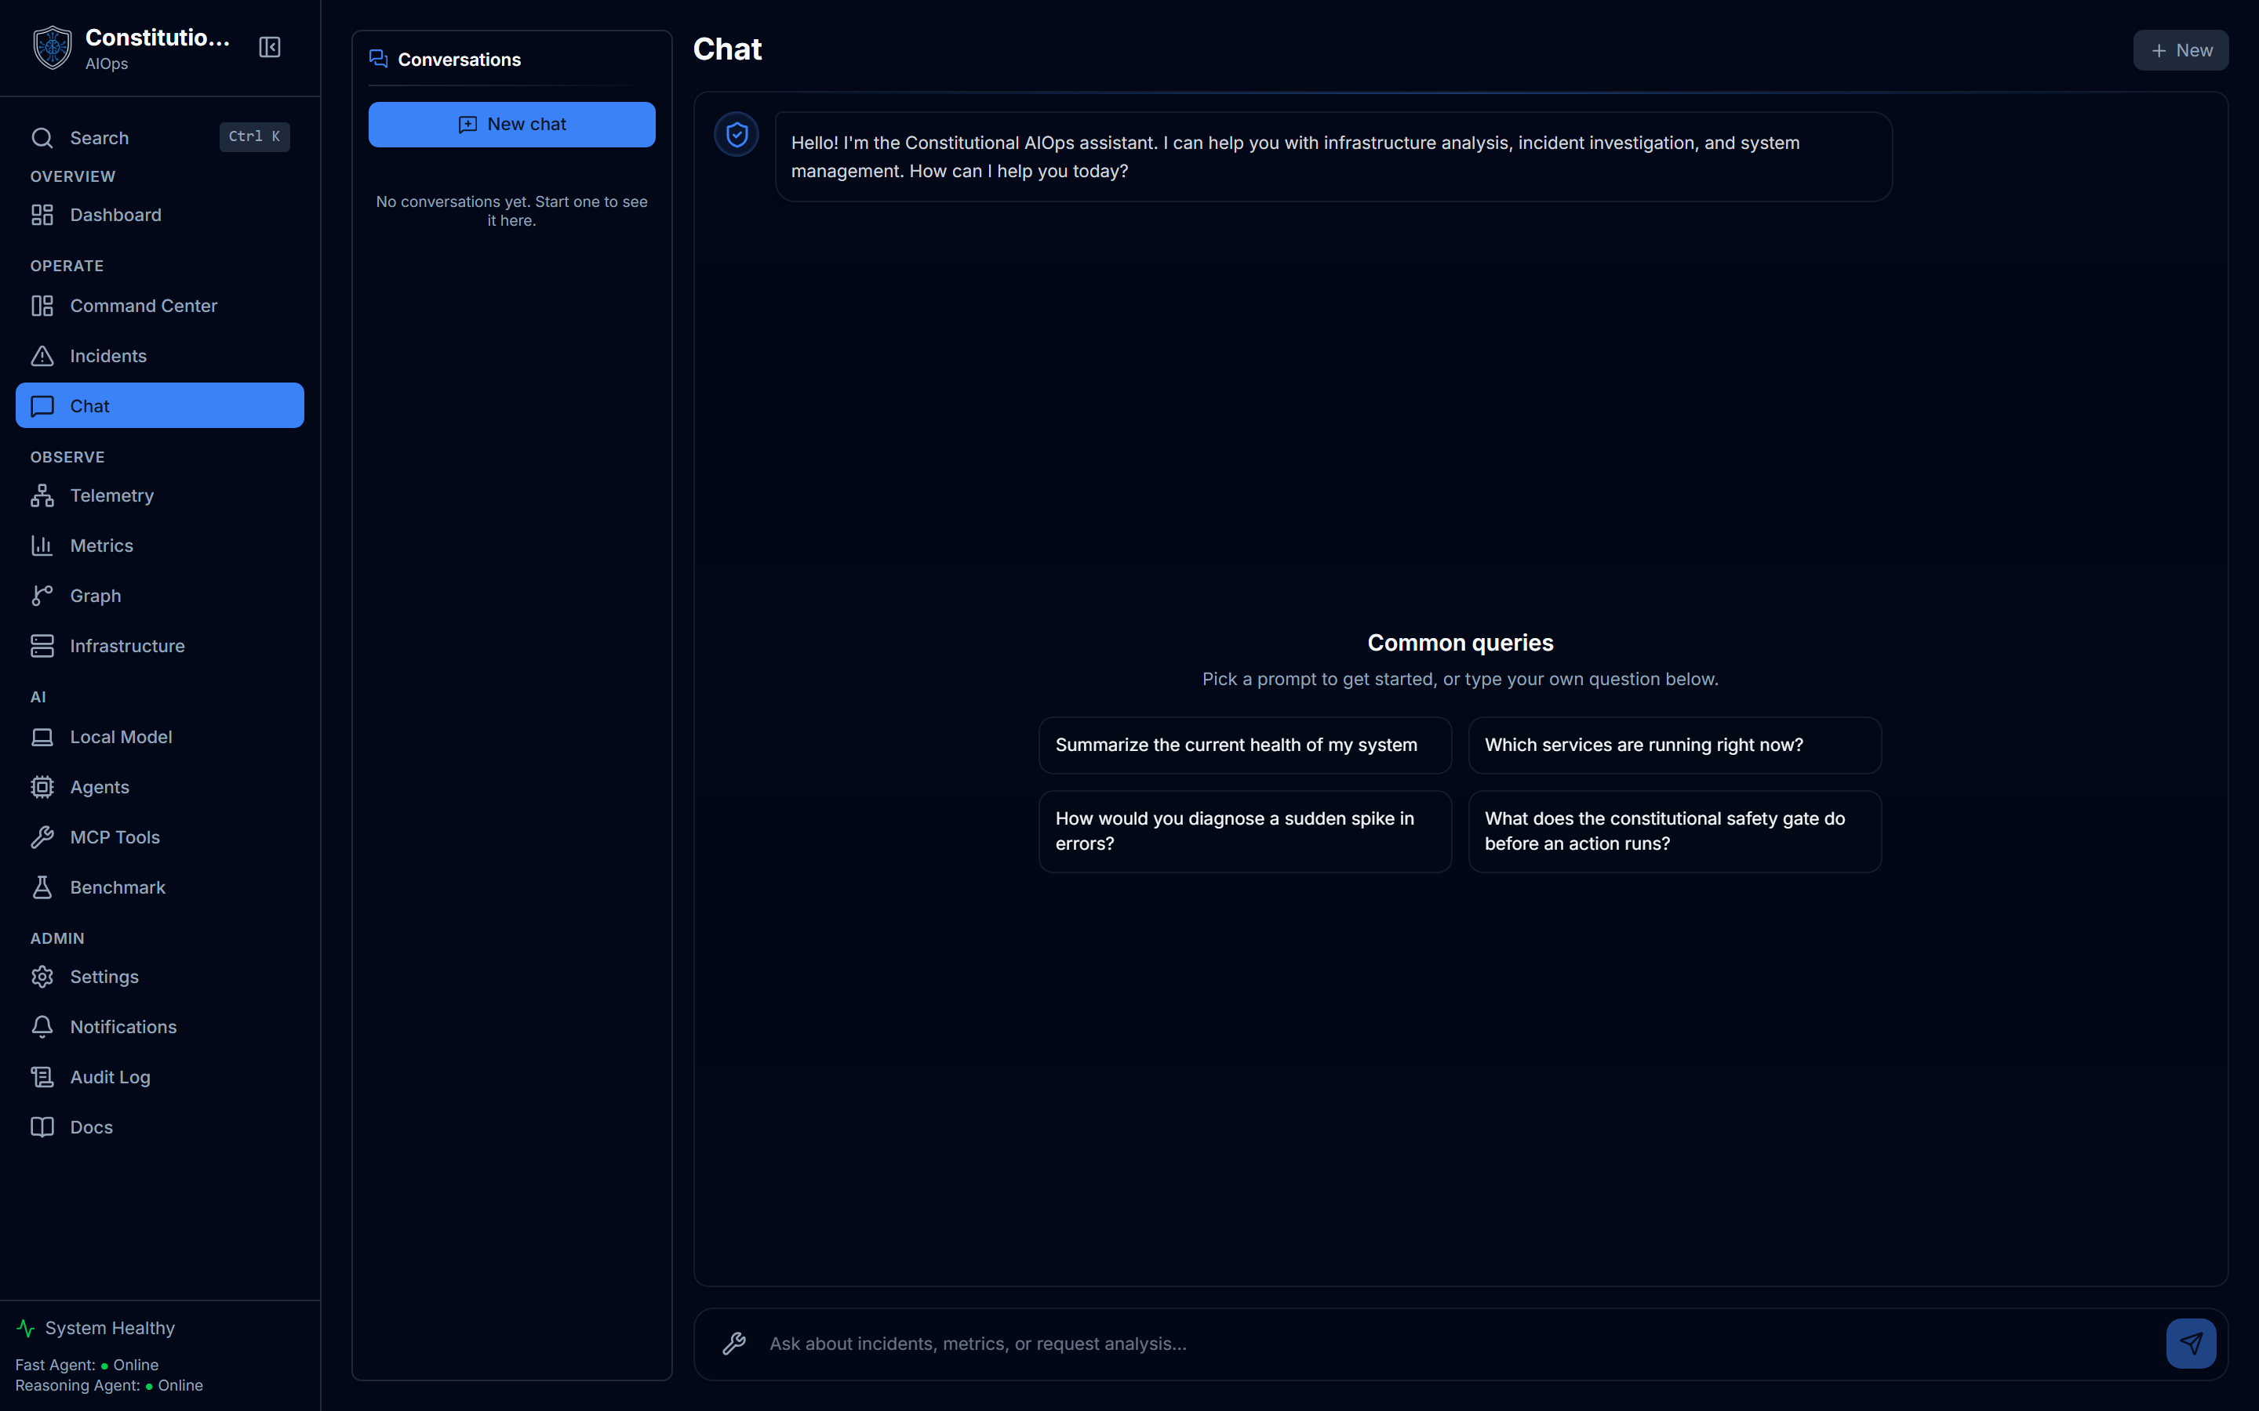
Task: Click the New button at top right
Action: coord(2181,50)
